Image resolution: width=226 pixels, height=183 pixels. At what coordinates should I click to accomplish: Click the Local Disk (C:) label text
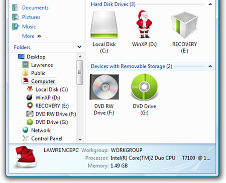point(104,47)
